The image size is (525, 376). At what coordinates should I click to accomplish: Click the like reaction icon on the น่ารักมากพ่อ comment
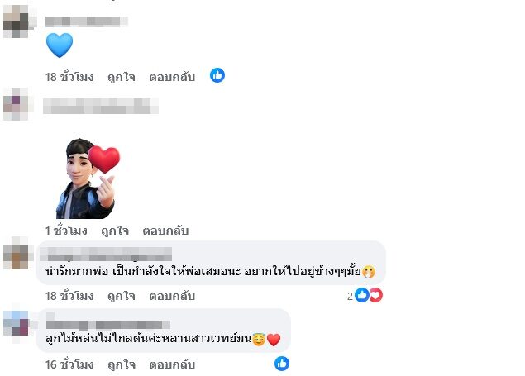[x=362, y=295]
